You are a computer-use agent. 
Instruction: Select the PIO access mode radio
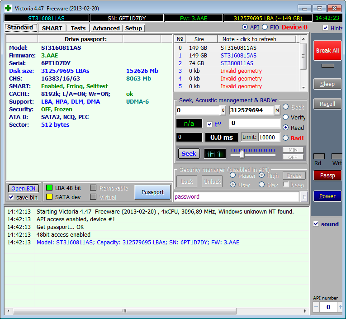[265, 27]
